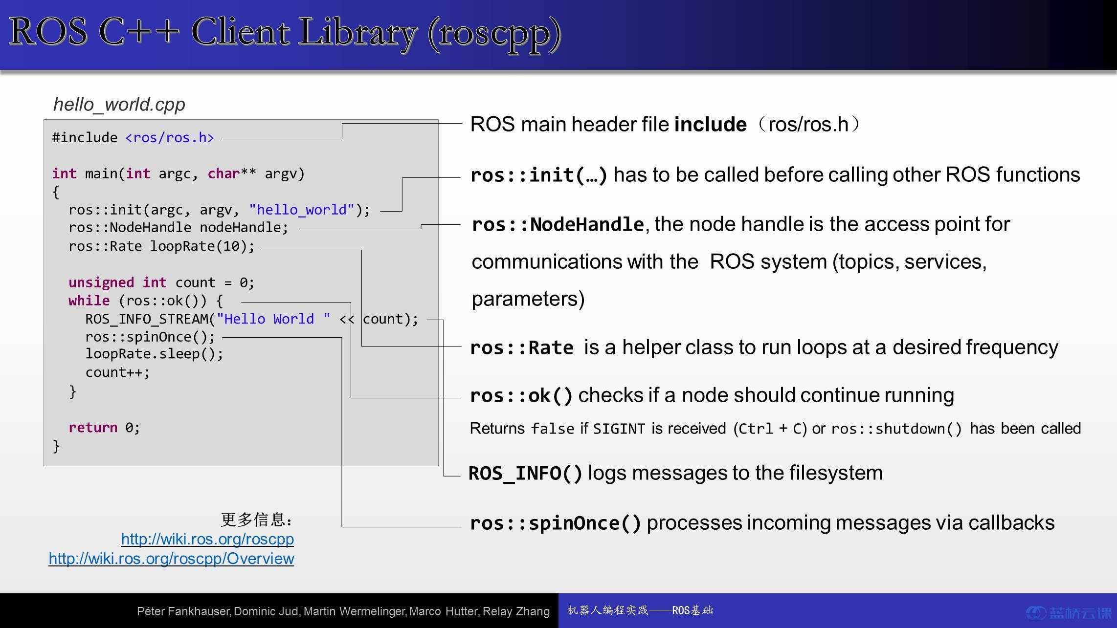Image resolution: width=1117 pixels, height=628 pixels.
Task: Click the '更多信息:' label
Action: click(257, 520)
